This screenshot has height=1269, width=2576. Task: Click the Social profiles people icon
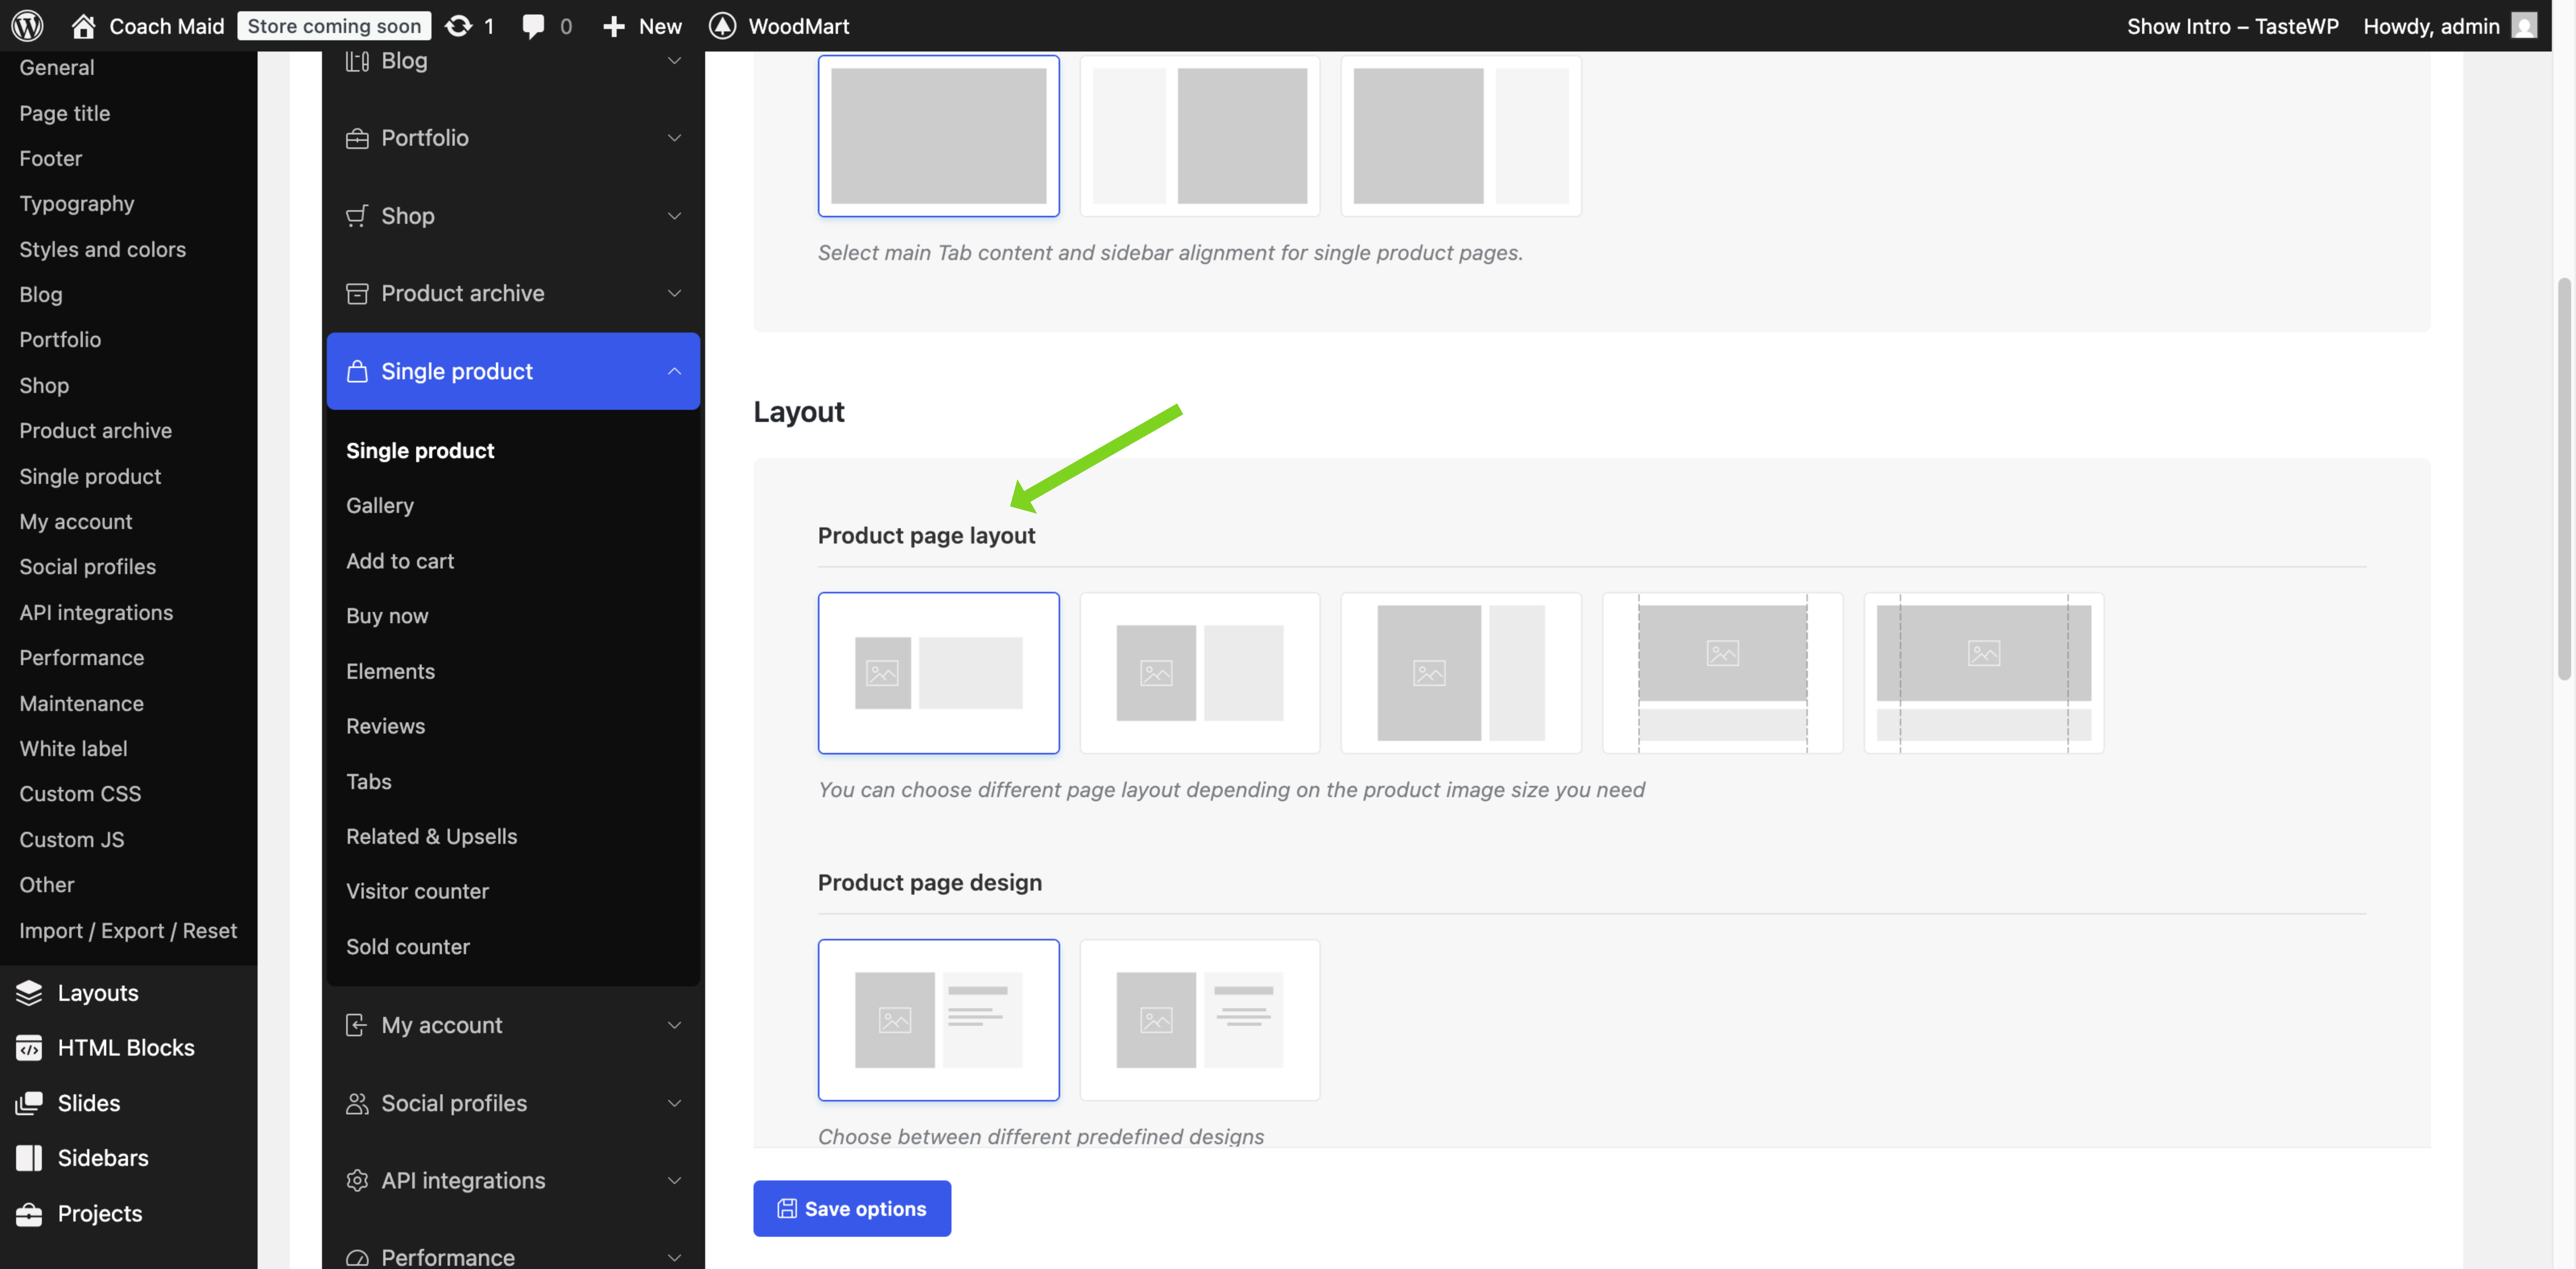[357, 1103]
